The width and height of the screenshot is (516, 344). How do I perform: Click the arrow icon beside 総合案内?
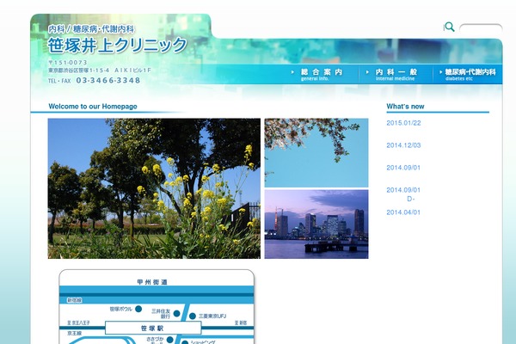(x=292, y=72)
